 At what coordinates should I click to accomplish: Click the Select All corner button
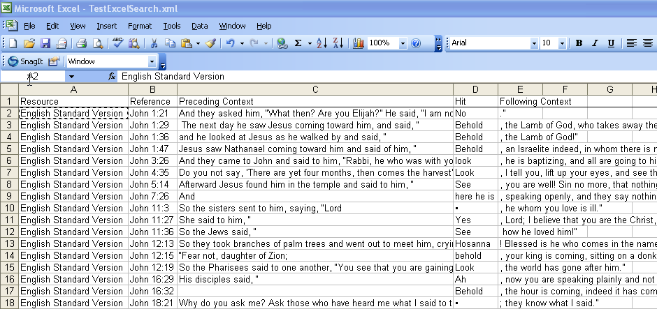click(x=9, y=89)
